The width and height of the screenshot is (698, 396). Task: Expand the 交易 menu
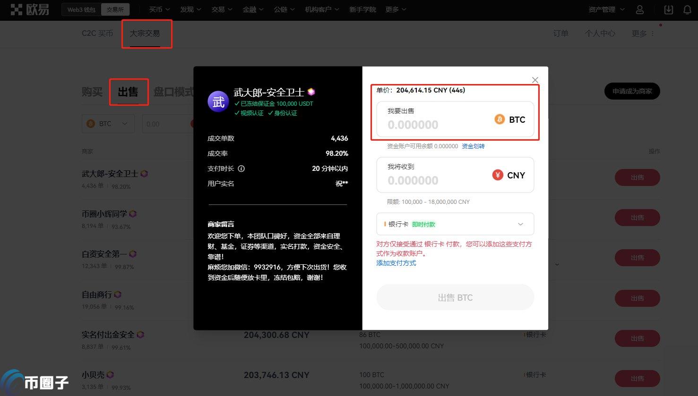[x=222, y=9]
